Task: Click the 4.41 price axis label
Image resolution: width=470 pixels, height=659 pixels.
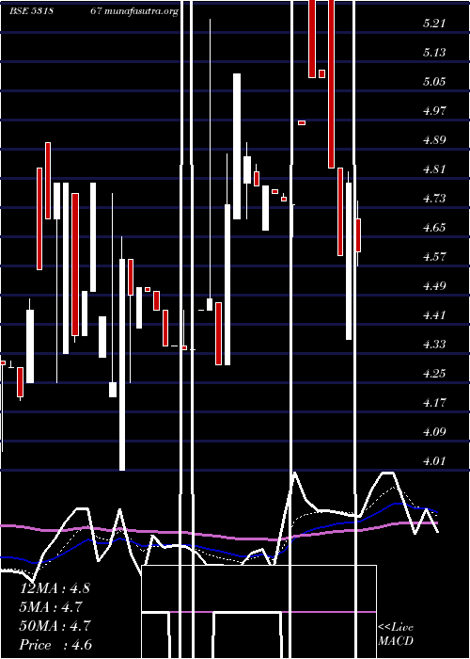Action: 434,315
